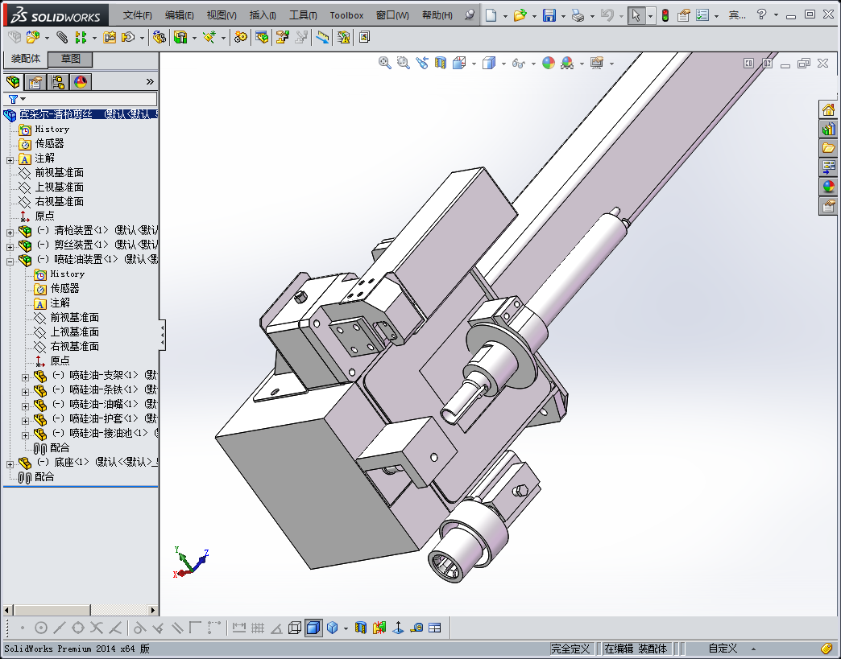Toggle the Shaded With Edges display button

[x=313, y=628]
